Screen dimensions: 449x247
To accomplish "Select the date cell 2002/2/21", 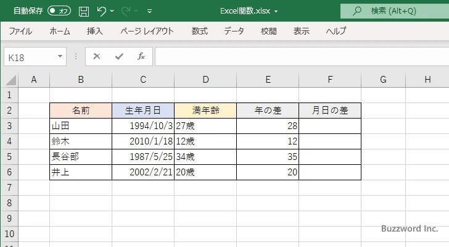I will tap(143, 172).
